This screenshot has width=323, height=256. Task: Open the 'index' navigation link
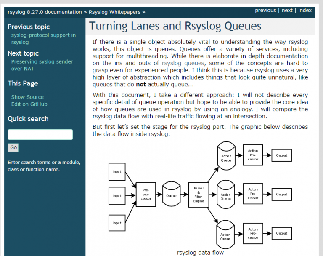click(x=305, y=11)
